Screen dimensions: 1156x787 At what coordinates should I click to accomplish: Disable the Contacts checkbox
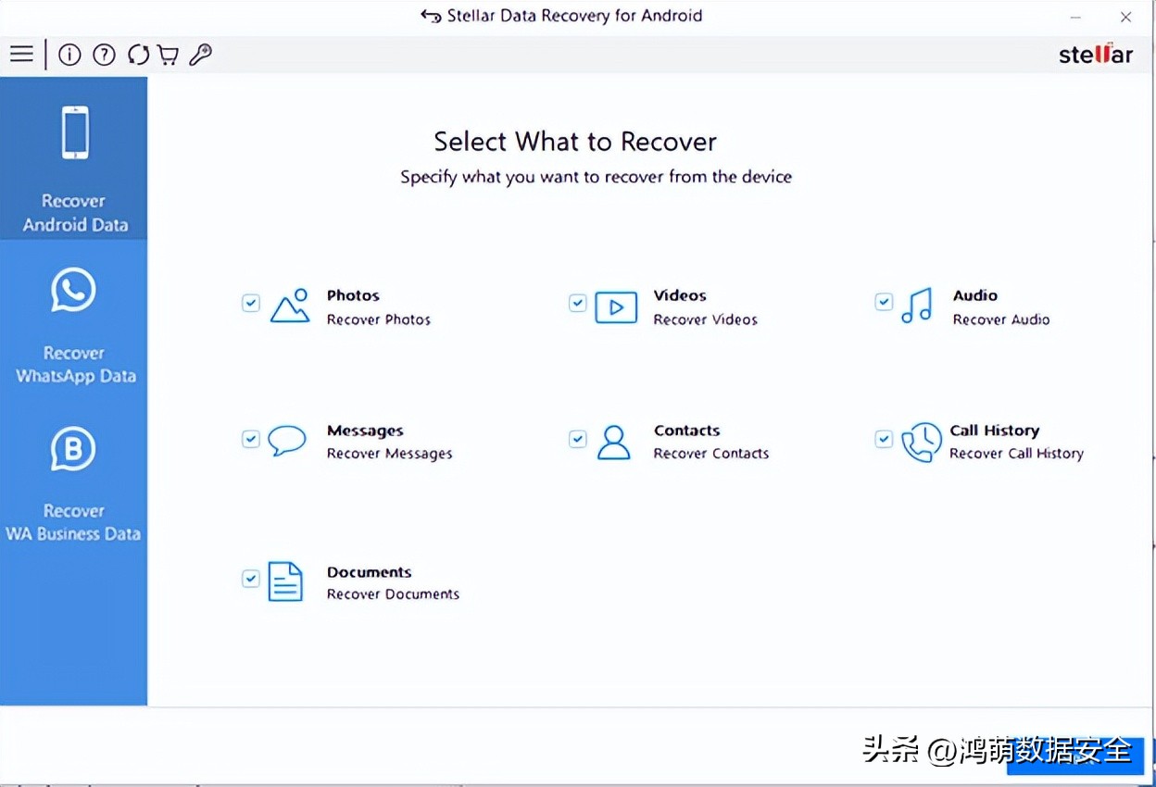(578, 439)
